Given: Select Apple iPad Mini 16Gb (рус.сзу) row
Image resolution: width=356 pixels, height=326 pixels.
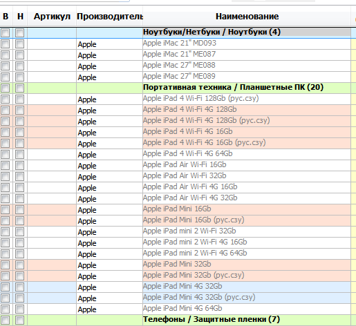Looking at the screenshot, I should click(x=247, y=220).
